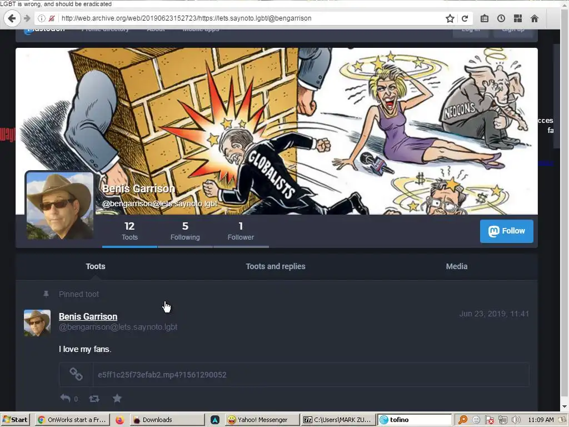Open profile avatar in header
The height and width of the screenshot is (427, 569).
pos(60,206)
